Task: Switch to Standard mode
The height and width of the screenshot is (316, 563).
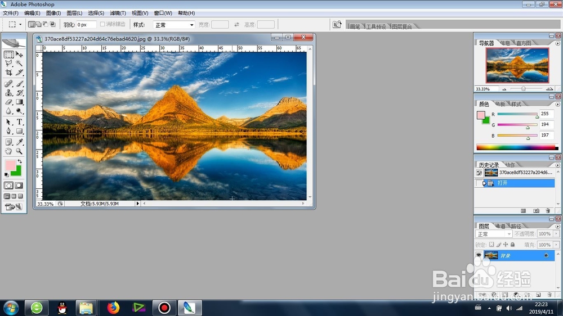Action: coord(8,186)
